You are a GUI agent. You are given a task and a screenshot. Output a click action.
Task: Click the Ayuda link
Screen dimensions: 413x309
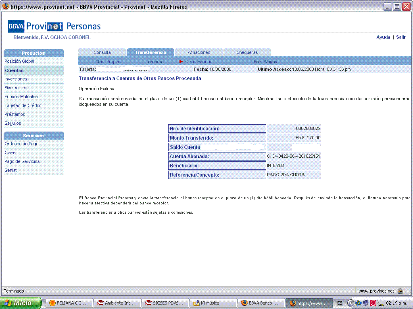click(x=383, y=37)
